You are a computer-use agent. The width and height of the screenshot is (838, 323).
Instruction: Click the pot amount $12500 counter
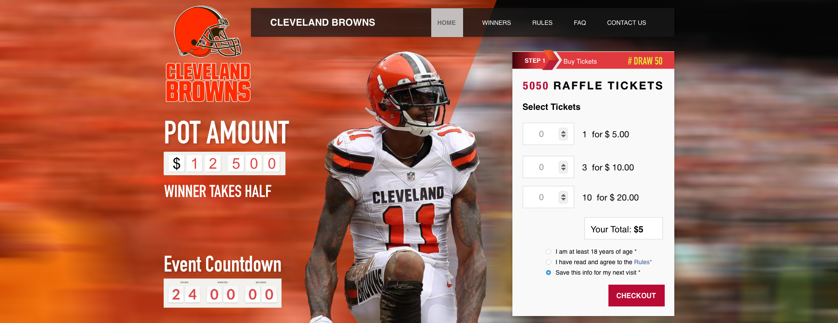(x=224, y=163)
